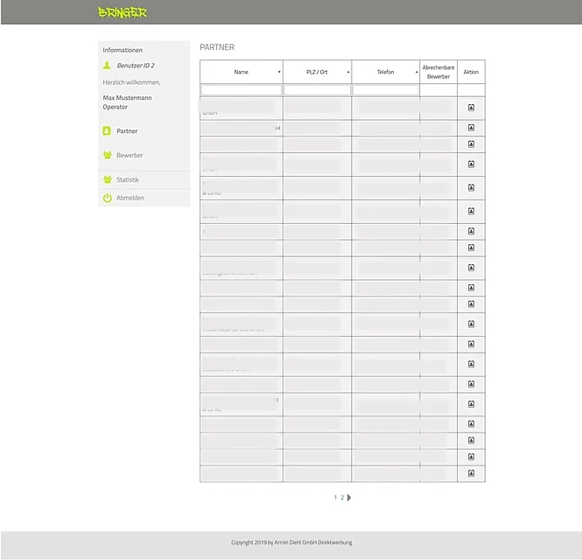Click the Bewerber group icon in sidebar
Screen dimensions: 582x560
(x=107, y=156)
